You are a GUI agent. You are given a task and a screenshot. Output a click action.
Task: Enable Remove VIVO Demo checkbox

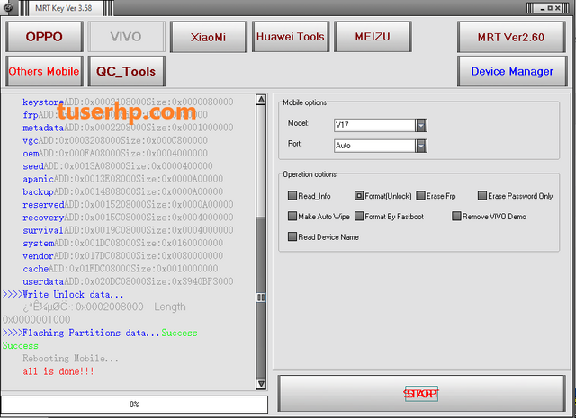tap(456, 216)
